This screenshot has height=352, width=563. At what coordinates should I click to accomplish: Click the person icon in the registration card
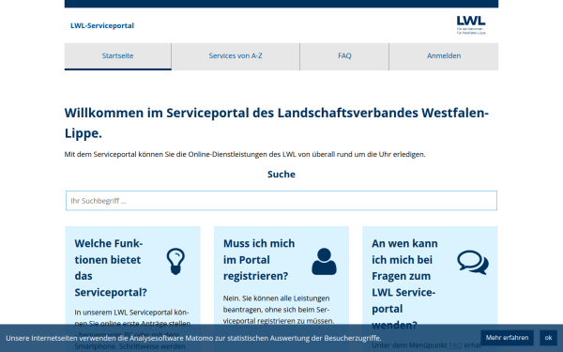pyautogui.click(x=324, y=262)
